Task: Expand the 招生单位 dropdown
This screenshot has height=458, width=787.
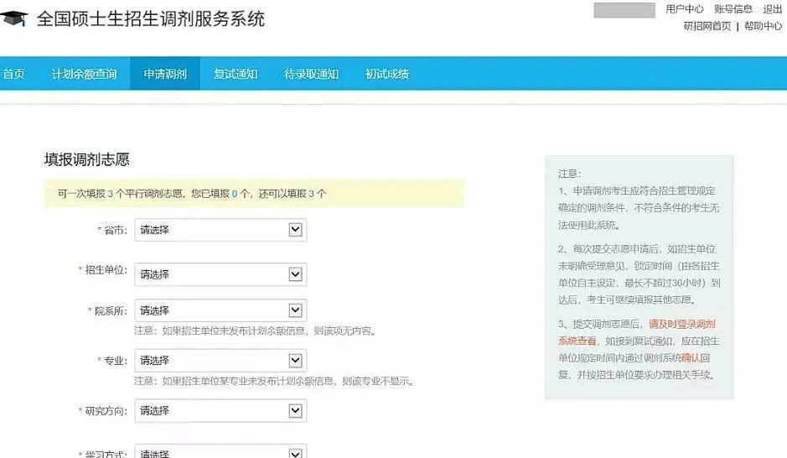Action: pyautogui.click(x=220, y=274)
